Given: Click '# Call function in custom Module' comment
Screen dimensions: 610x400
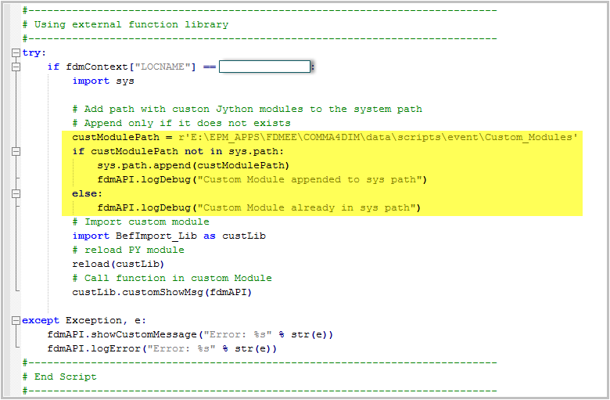Looking at the screenshot, I should tap(172, 278).
